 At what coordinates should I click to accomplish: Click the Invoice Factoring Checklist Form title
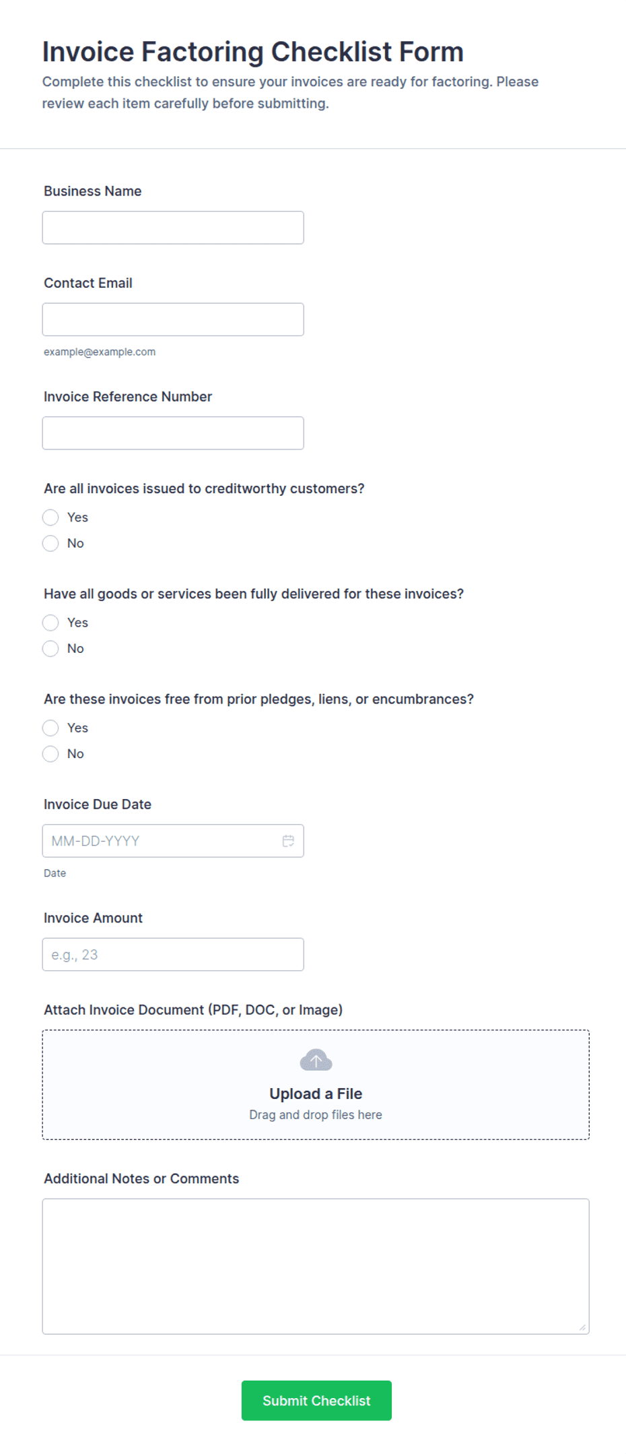[x=253, y=52]
